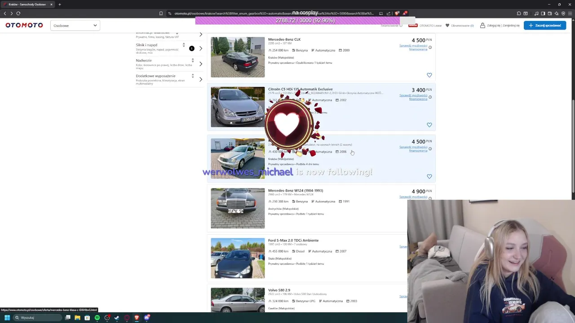Image resolution: width=575 pixels, height=323 pixels.
Task: Open the Brave VPN shield icon
Action: pos(563,13)
